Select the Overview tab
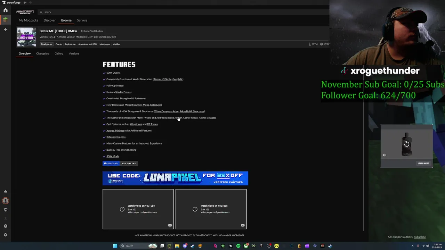The image size is (445, 250). (25, 53)
